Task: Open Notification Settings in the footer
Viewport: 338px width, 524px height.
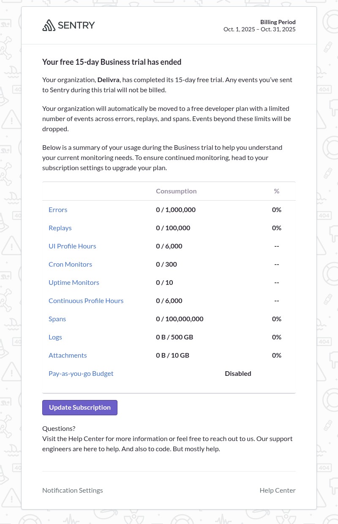Action: pos(73,490)
